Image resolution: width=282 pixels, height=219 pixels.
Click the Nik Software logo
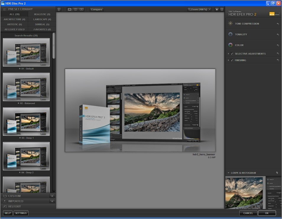274,14
